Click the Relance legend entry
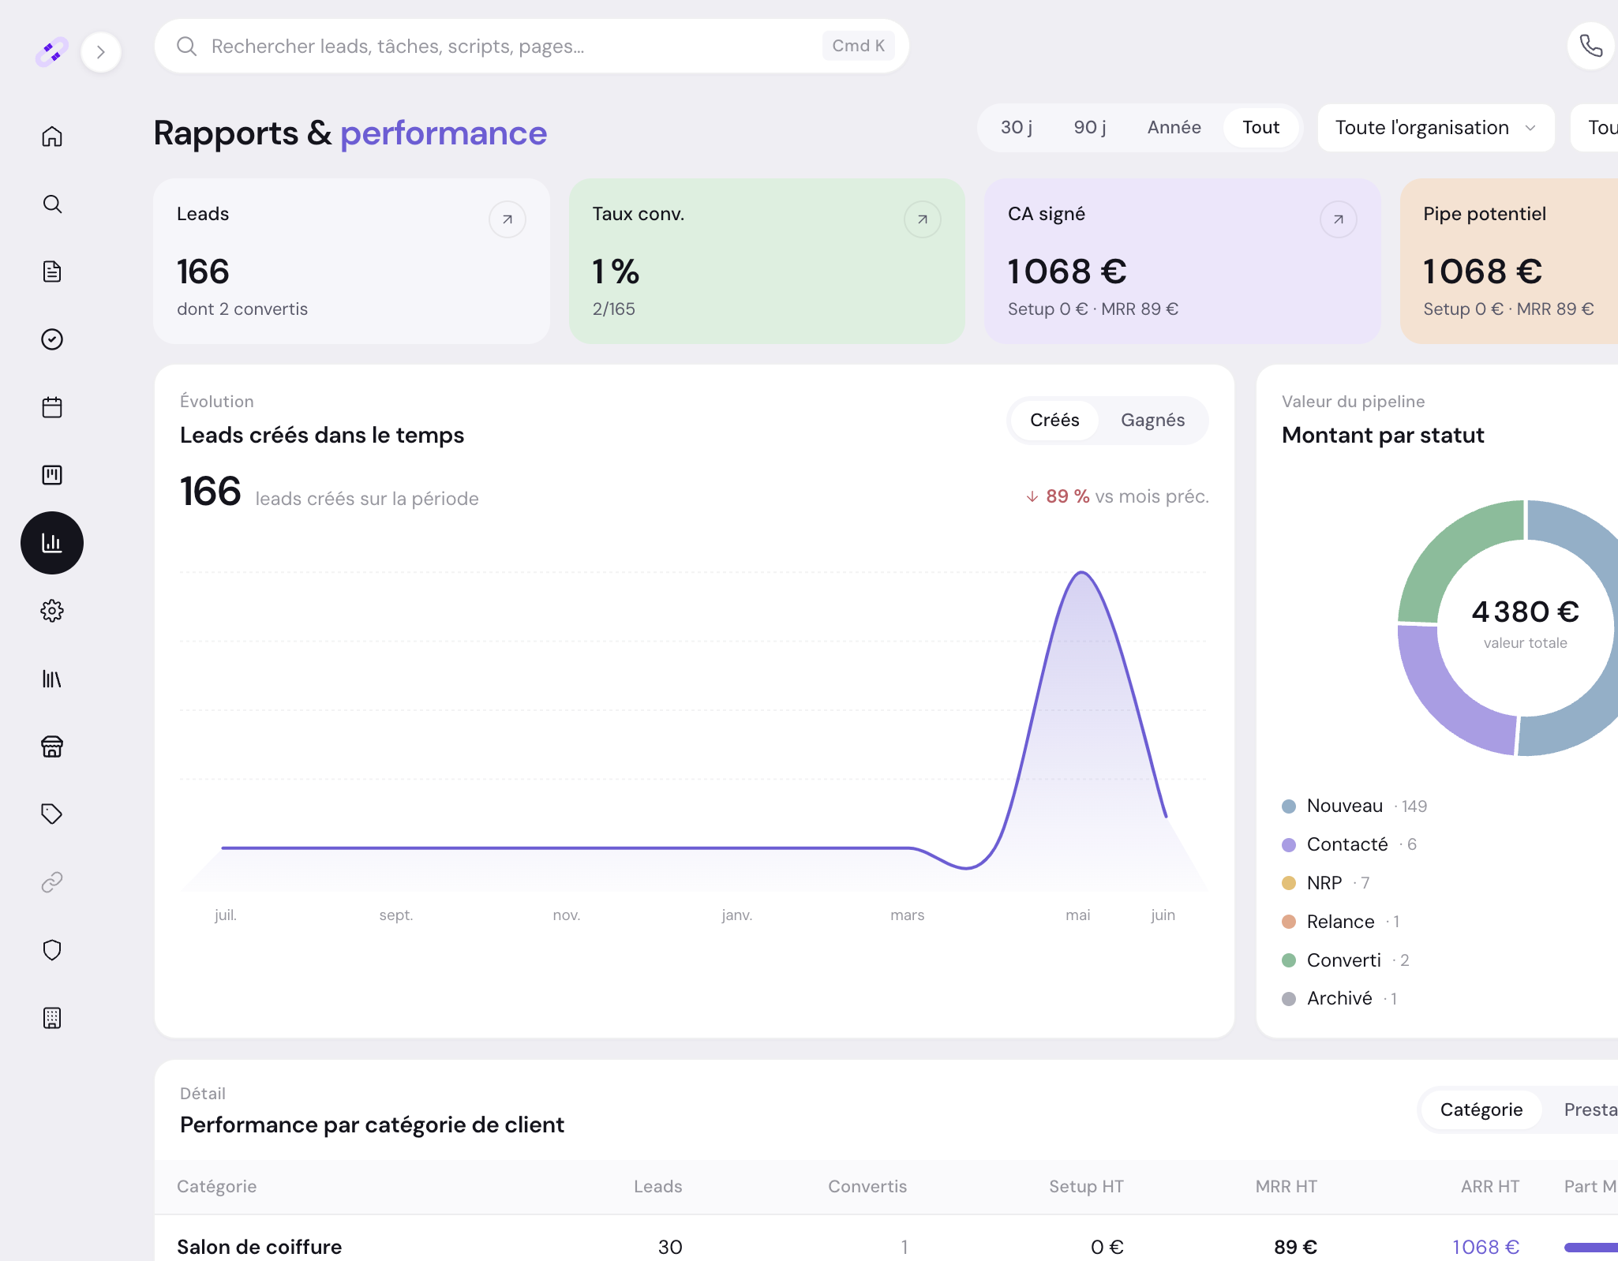1618x1261 pixels. tap(1341, 922)
